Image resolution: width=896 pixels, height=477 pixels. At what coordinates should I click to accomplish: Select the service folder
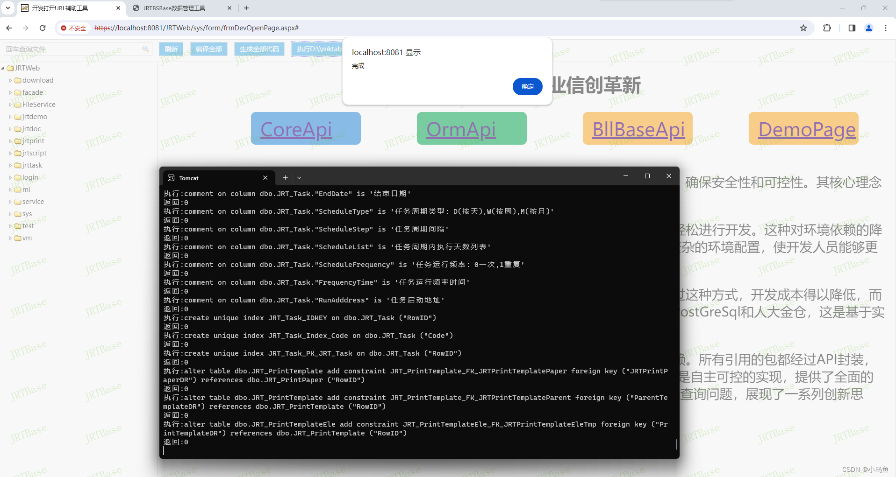coord(33,202)
